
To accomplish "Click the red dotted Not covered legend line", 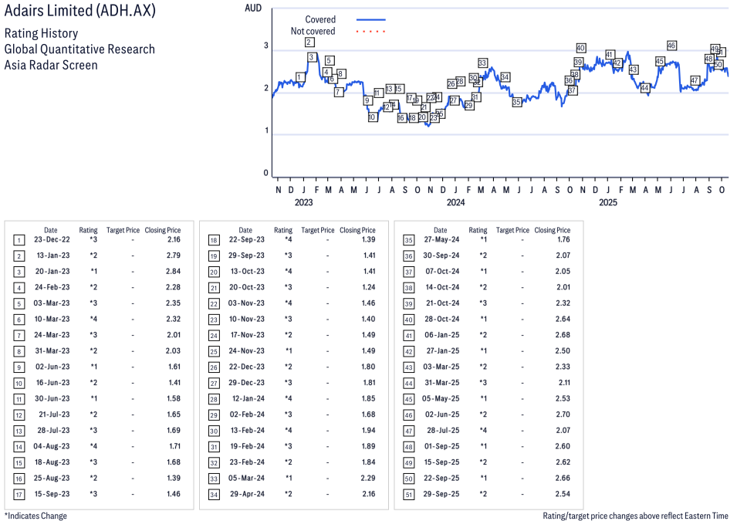I will point(370,32).
